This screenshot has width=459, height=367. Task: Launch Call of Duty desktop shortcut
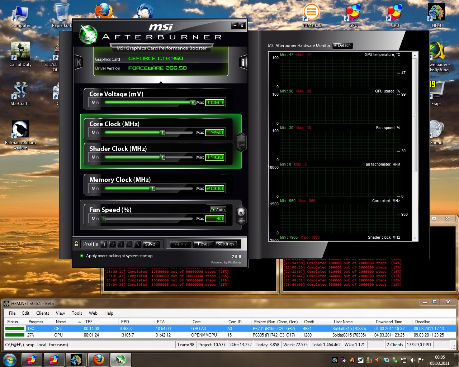[20, 54]
